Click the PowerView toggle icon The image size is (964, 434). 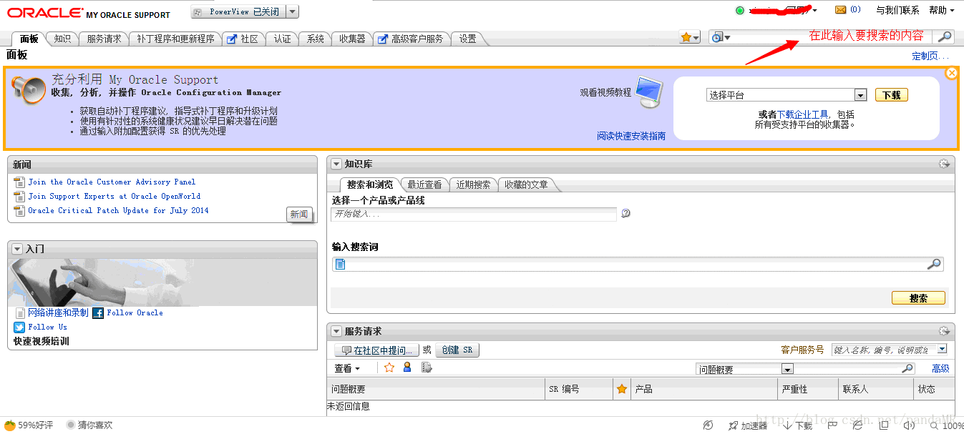(198, 12)
